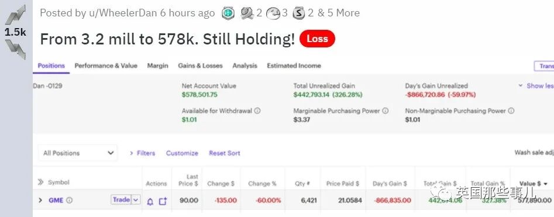Click info icon beside Marginable Purchasing Power
The width and height of the screenshot is (554, 217).
click(x=385, y=111)
